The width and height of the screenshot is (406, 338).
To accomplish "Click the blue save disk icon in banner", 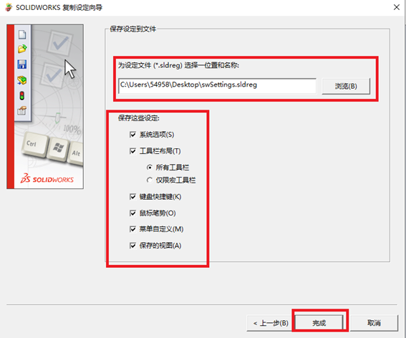I will 22,64.
